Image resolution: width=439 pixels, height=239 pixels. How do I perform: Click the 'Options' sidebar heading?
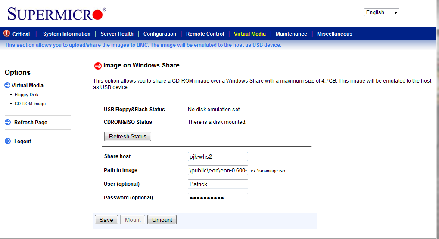18,72
